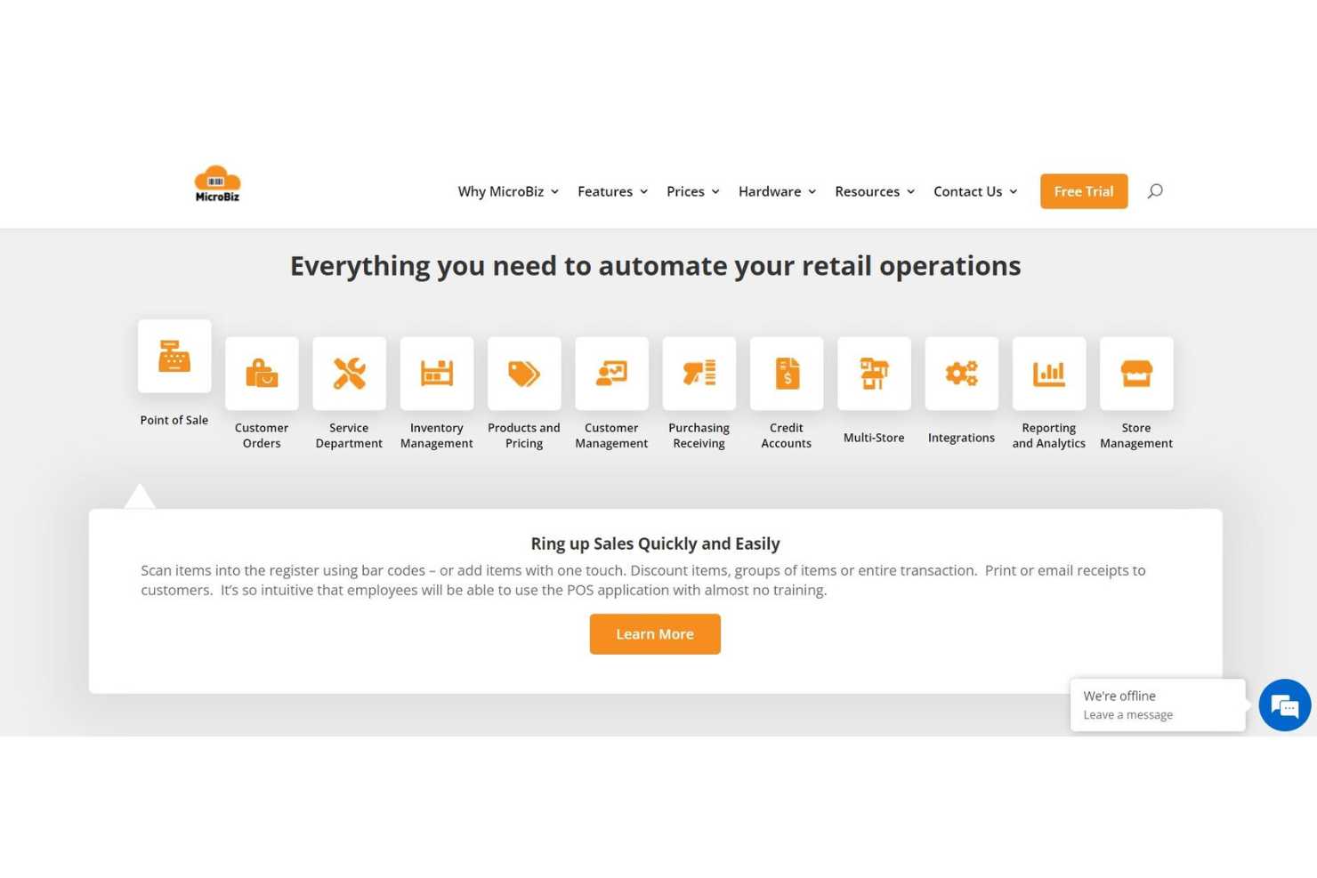Select the Products and Pricing tag icon
Image resolution: width=1317 pixels, height=878 pixels.
(x=524, y=374)
